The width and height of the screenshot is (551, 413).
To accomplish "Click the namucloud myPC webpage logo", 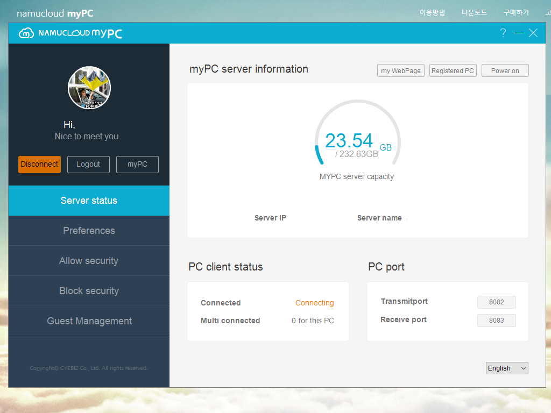I will tap(55, 13).
